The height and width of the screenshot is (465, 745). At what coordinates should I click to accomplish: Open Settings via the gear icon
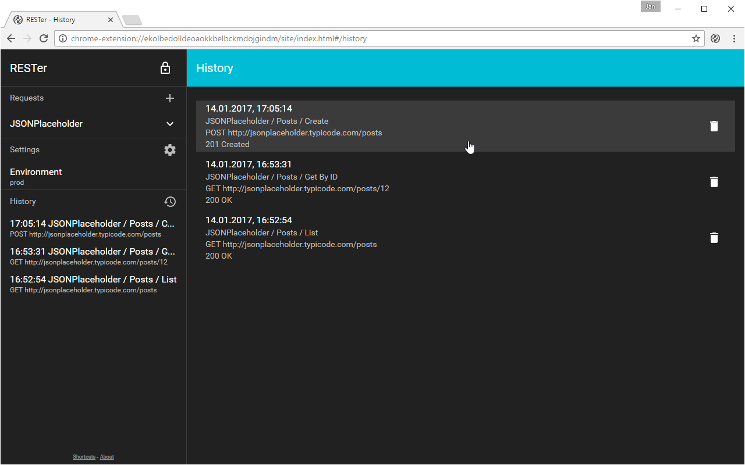170,150
